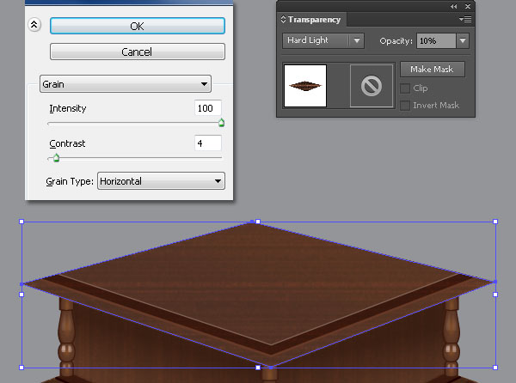Viewport: 516px width, 383px height.
Task: Open the Opacity percentage dropdown arrow
Action: click(x=463, y=40)
